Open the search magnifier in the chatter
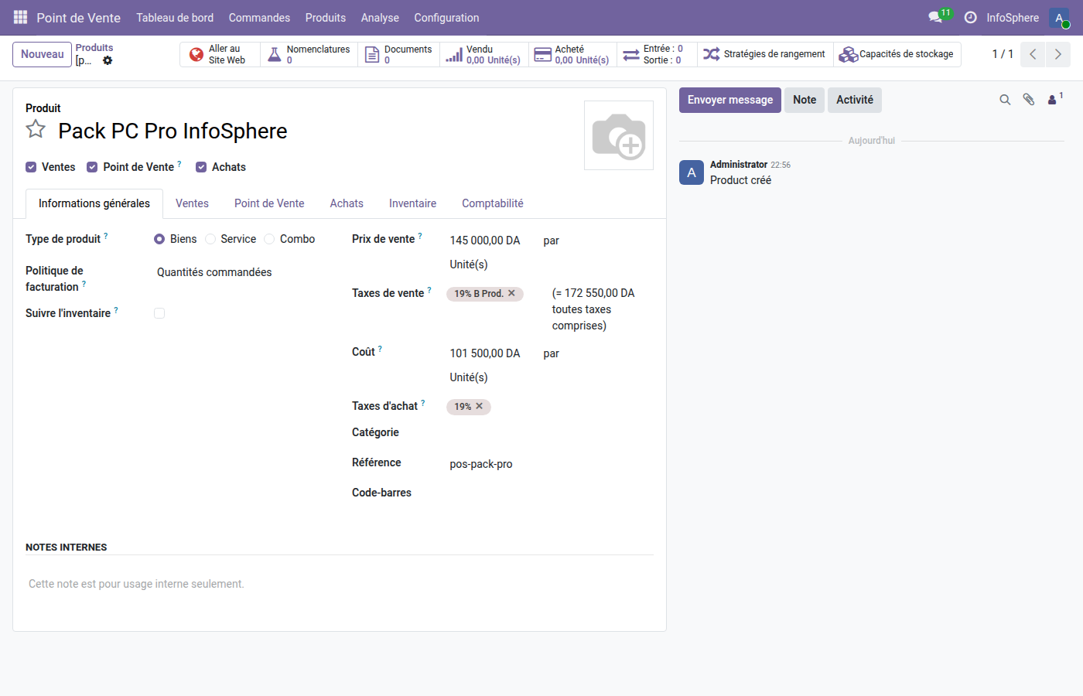Image resolution: width=1083 pixels, height=696 pixels. click(1005, 100)
